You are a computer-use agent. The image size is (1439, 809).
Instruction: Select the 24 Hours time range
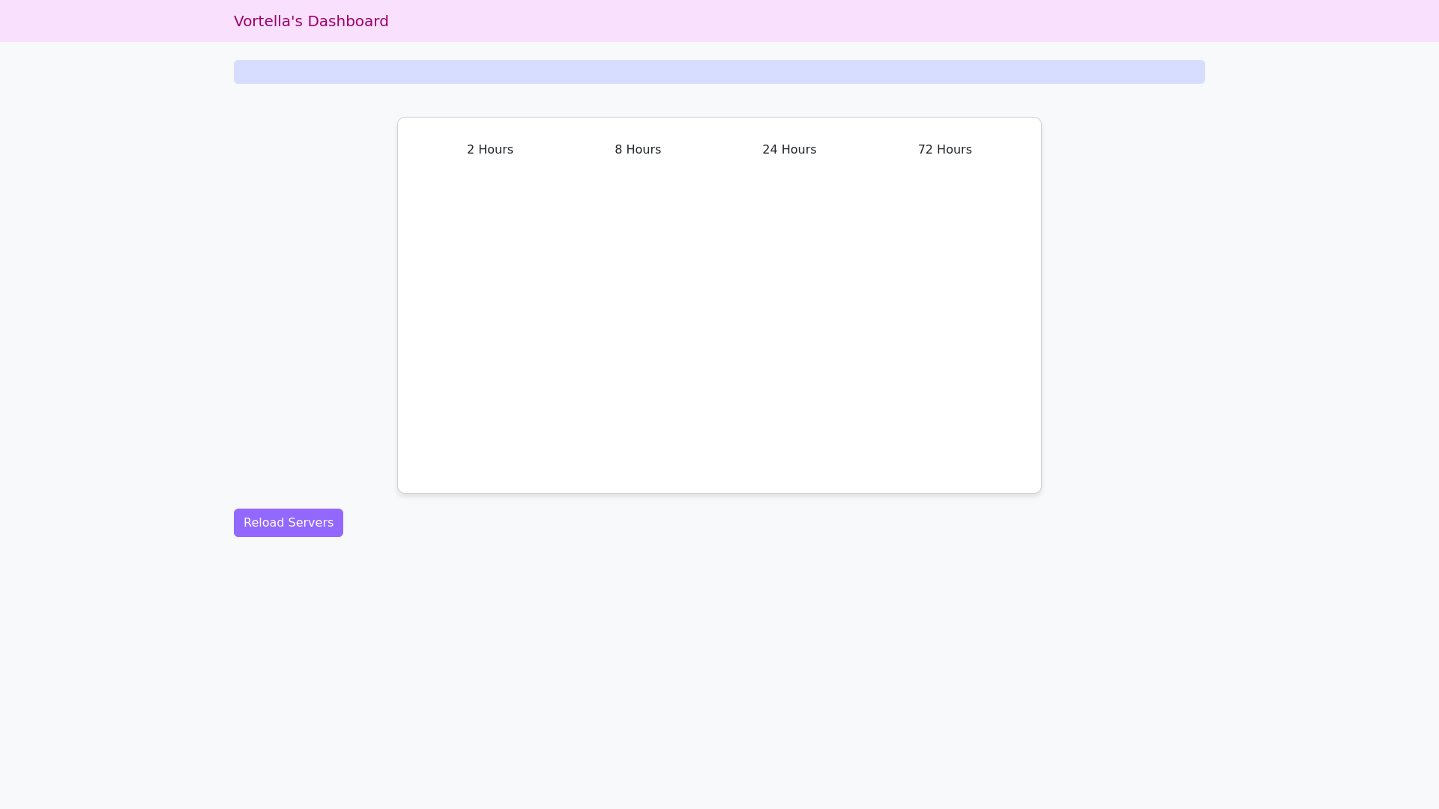789,150
